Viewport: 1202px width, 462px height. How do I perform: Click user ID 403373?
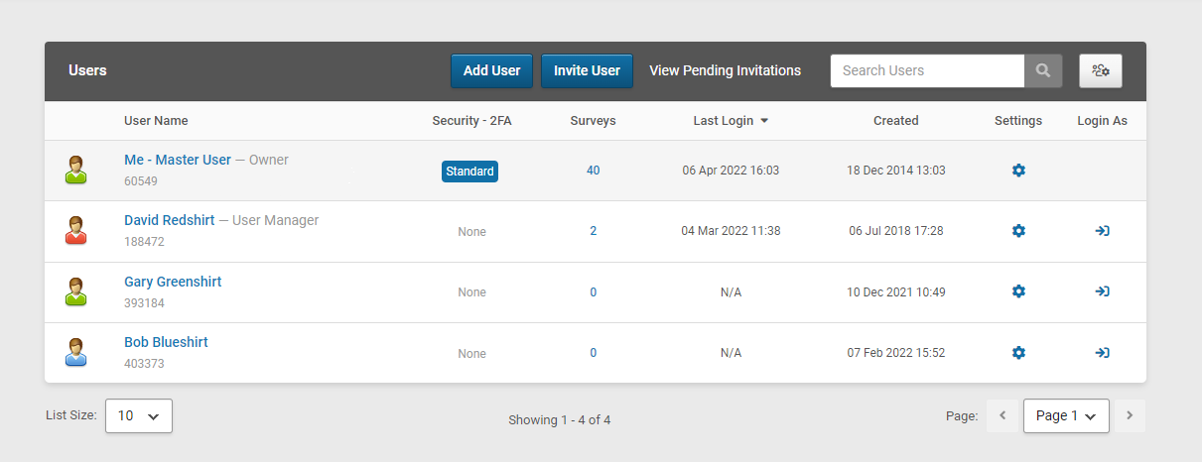[144, 364]
